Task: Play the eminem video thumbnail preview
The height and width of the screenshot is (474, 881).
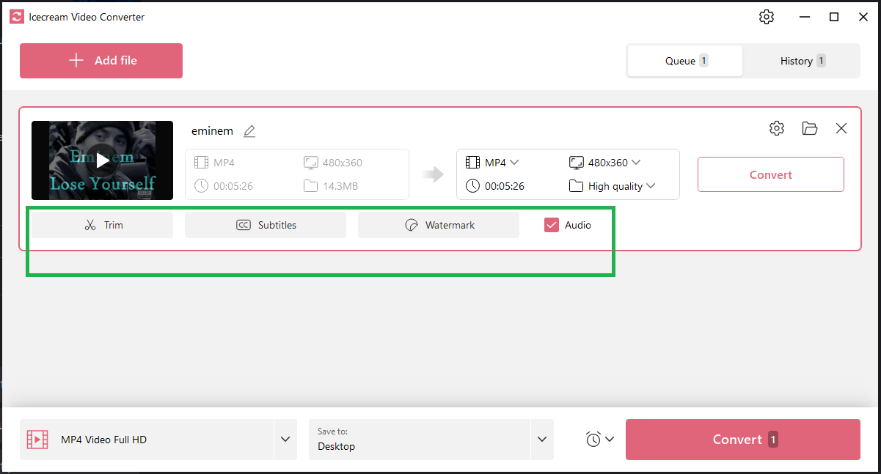Action: tap(102, 160)
